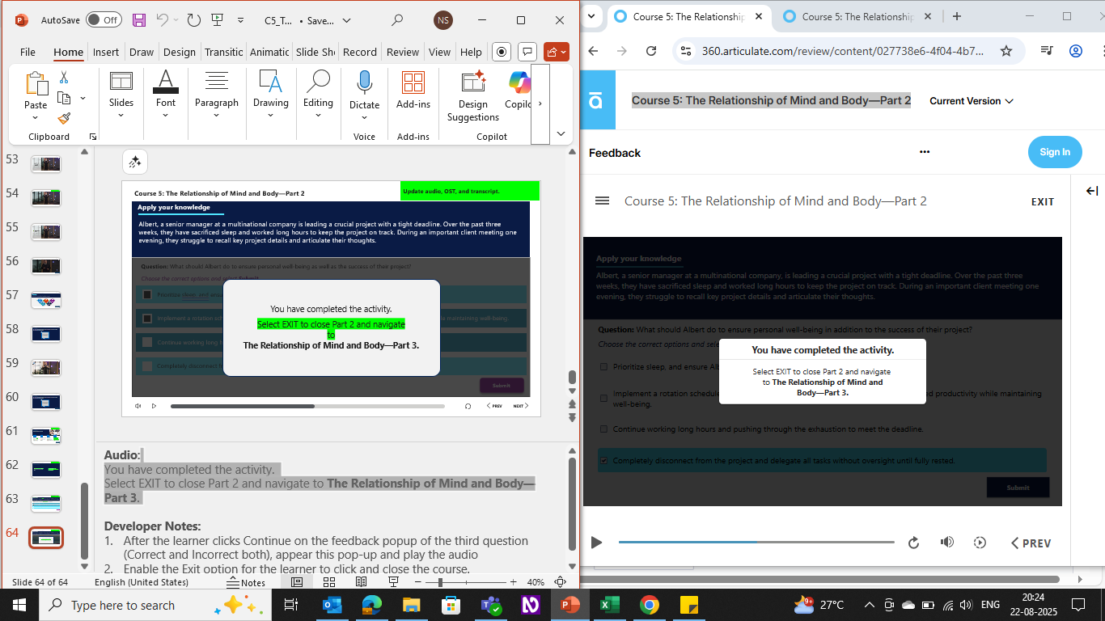Bookmark this page with Chrome's star icon

coord(1006,51)
